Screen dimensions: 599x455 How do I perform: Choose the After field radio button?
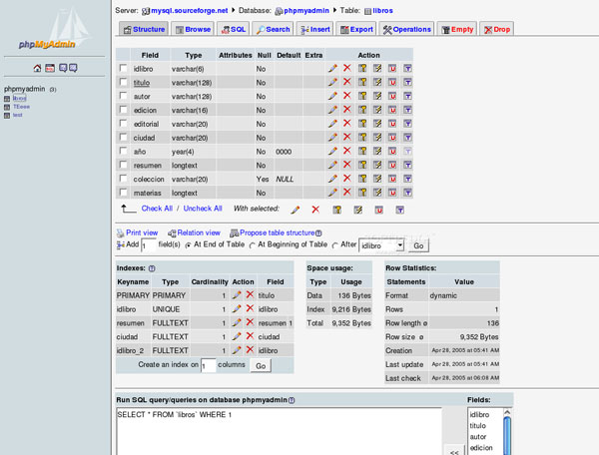334,244
